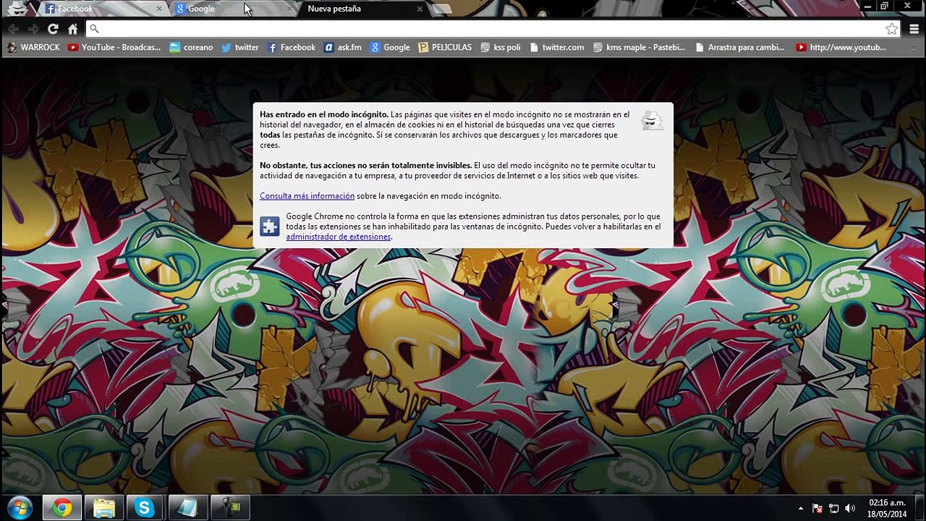
Task: Switch to the Google tab
Action: coord(231,9)
